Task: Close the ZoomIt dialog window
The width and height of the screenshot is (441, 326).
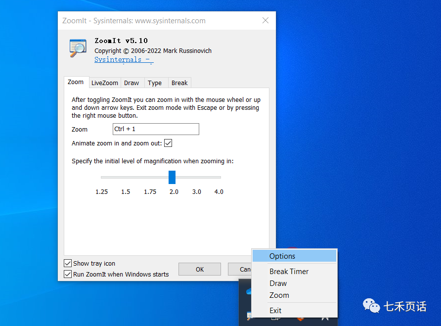Action: 265,20
